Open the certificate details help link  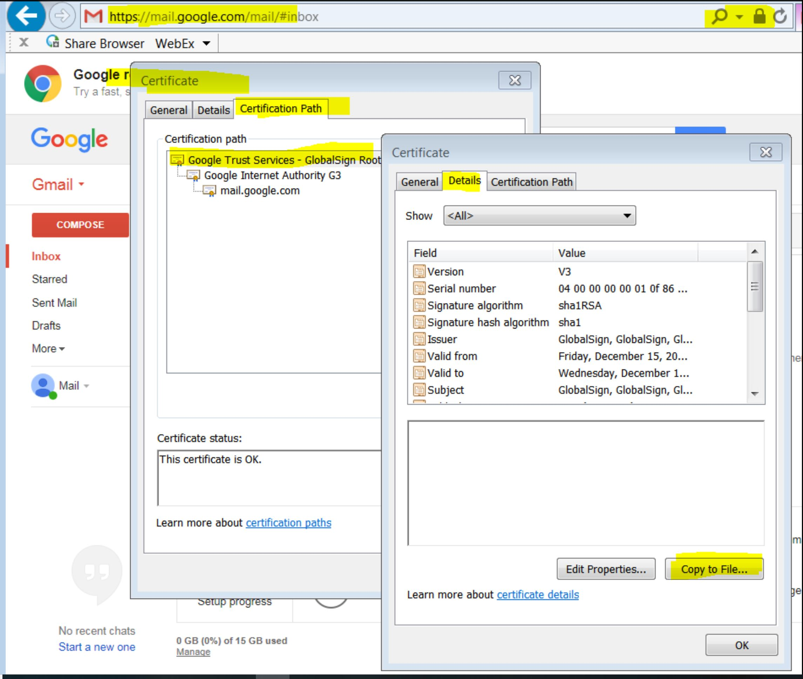pos(537,595)
